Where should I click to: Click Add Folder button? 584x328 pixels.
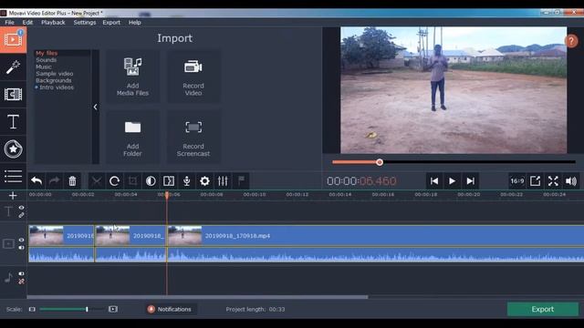point(132,138)
